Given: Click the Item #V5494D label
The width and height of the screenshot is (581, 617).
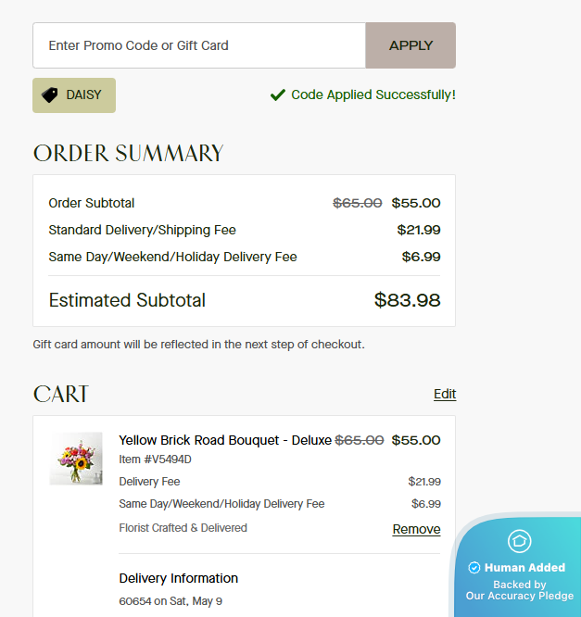Looking at the screenshot, I should click(155, 460).
